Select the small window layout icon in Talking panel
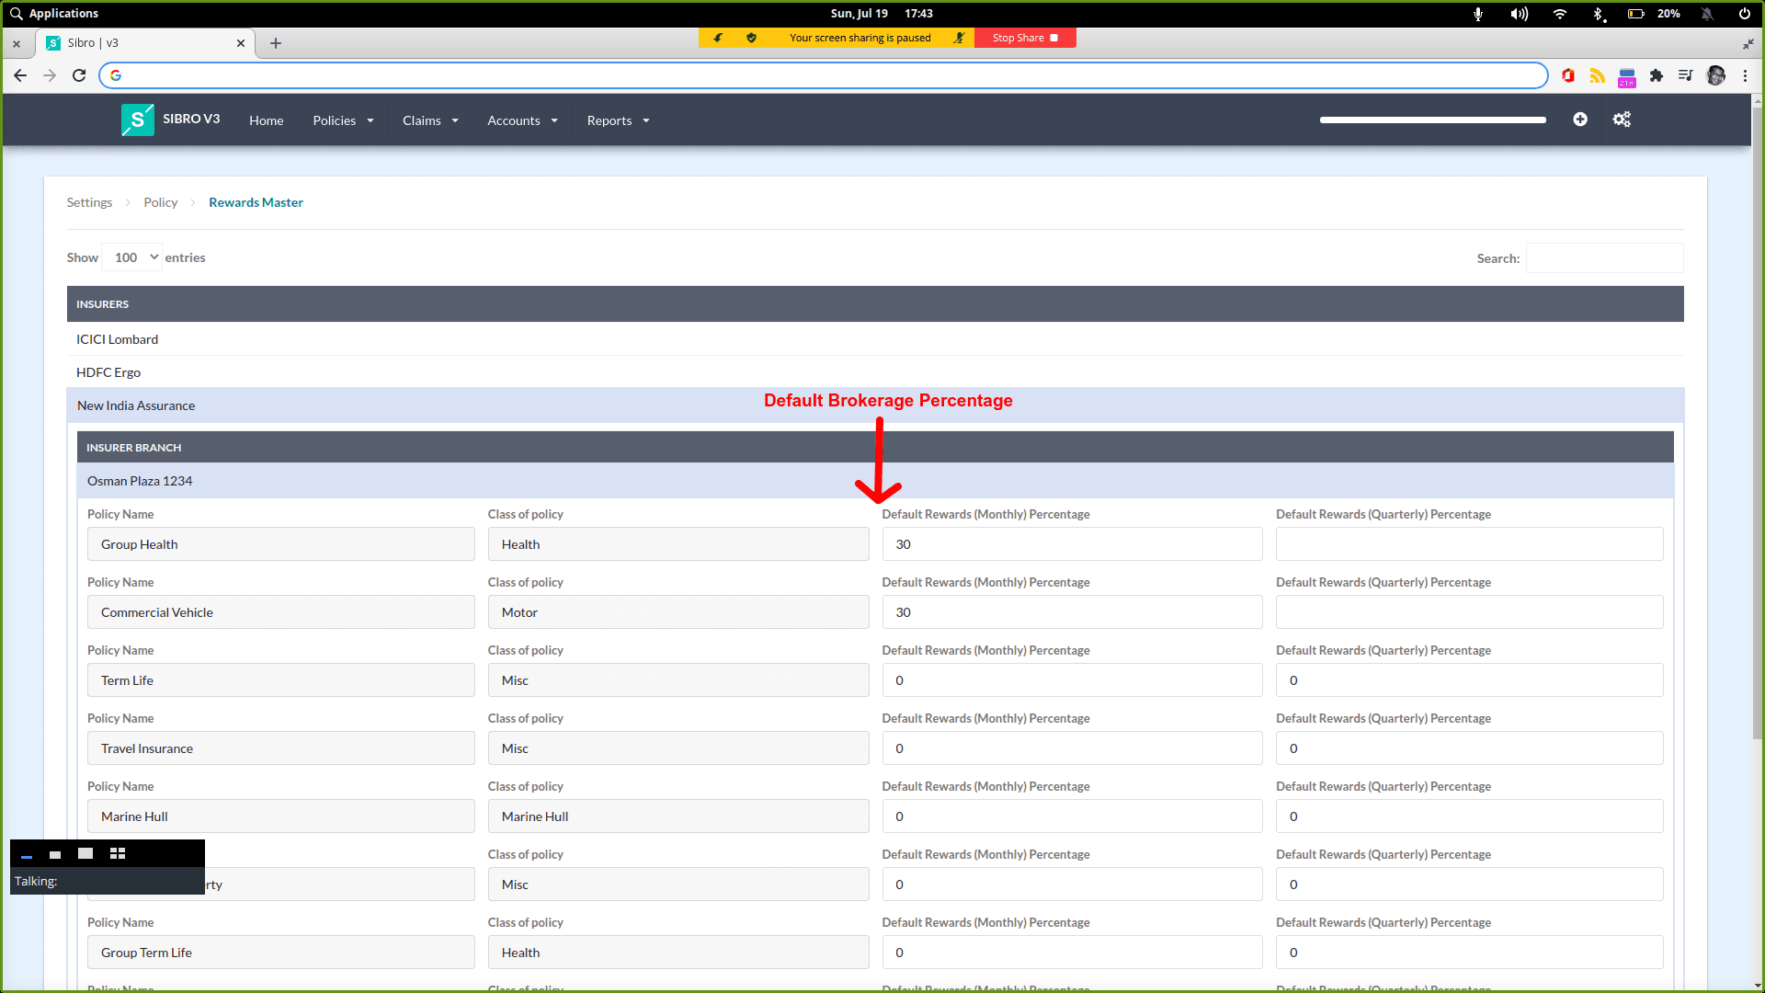Viewport: 1765px width, 993px height. 55,855
